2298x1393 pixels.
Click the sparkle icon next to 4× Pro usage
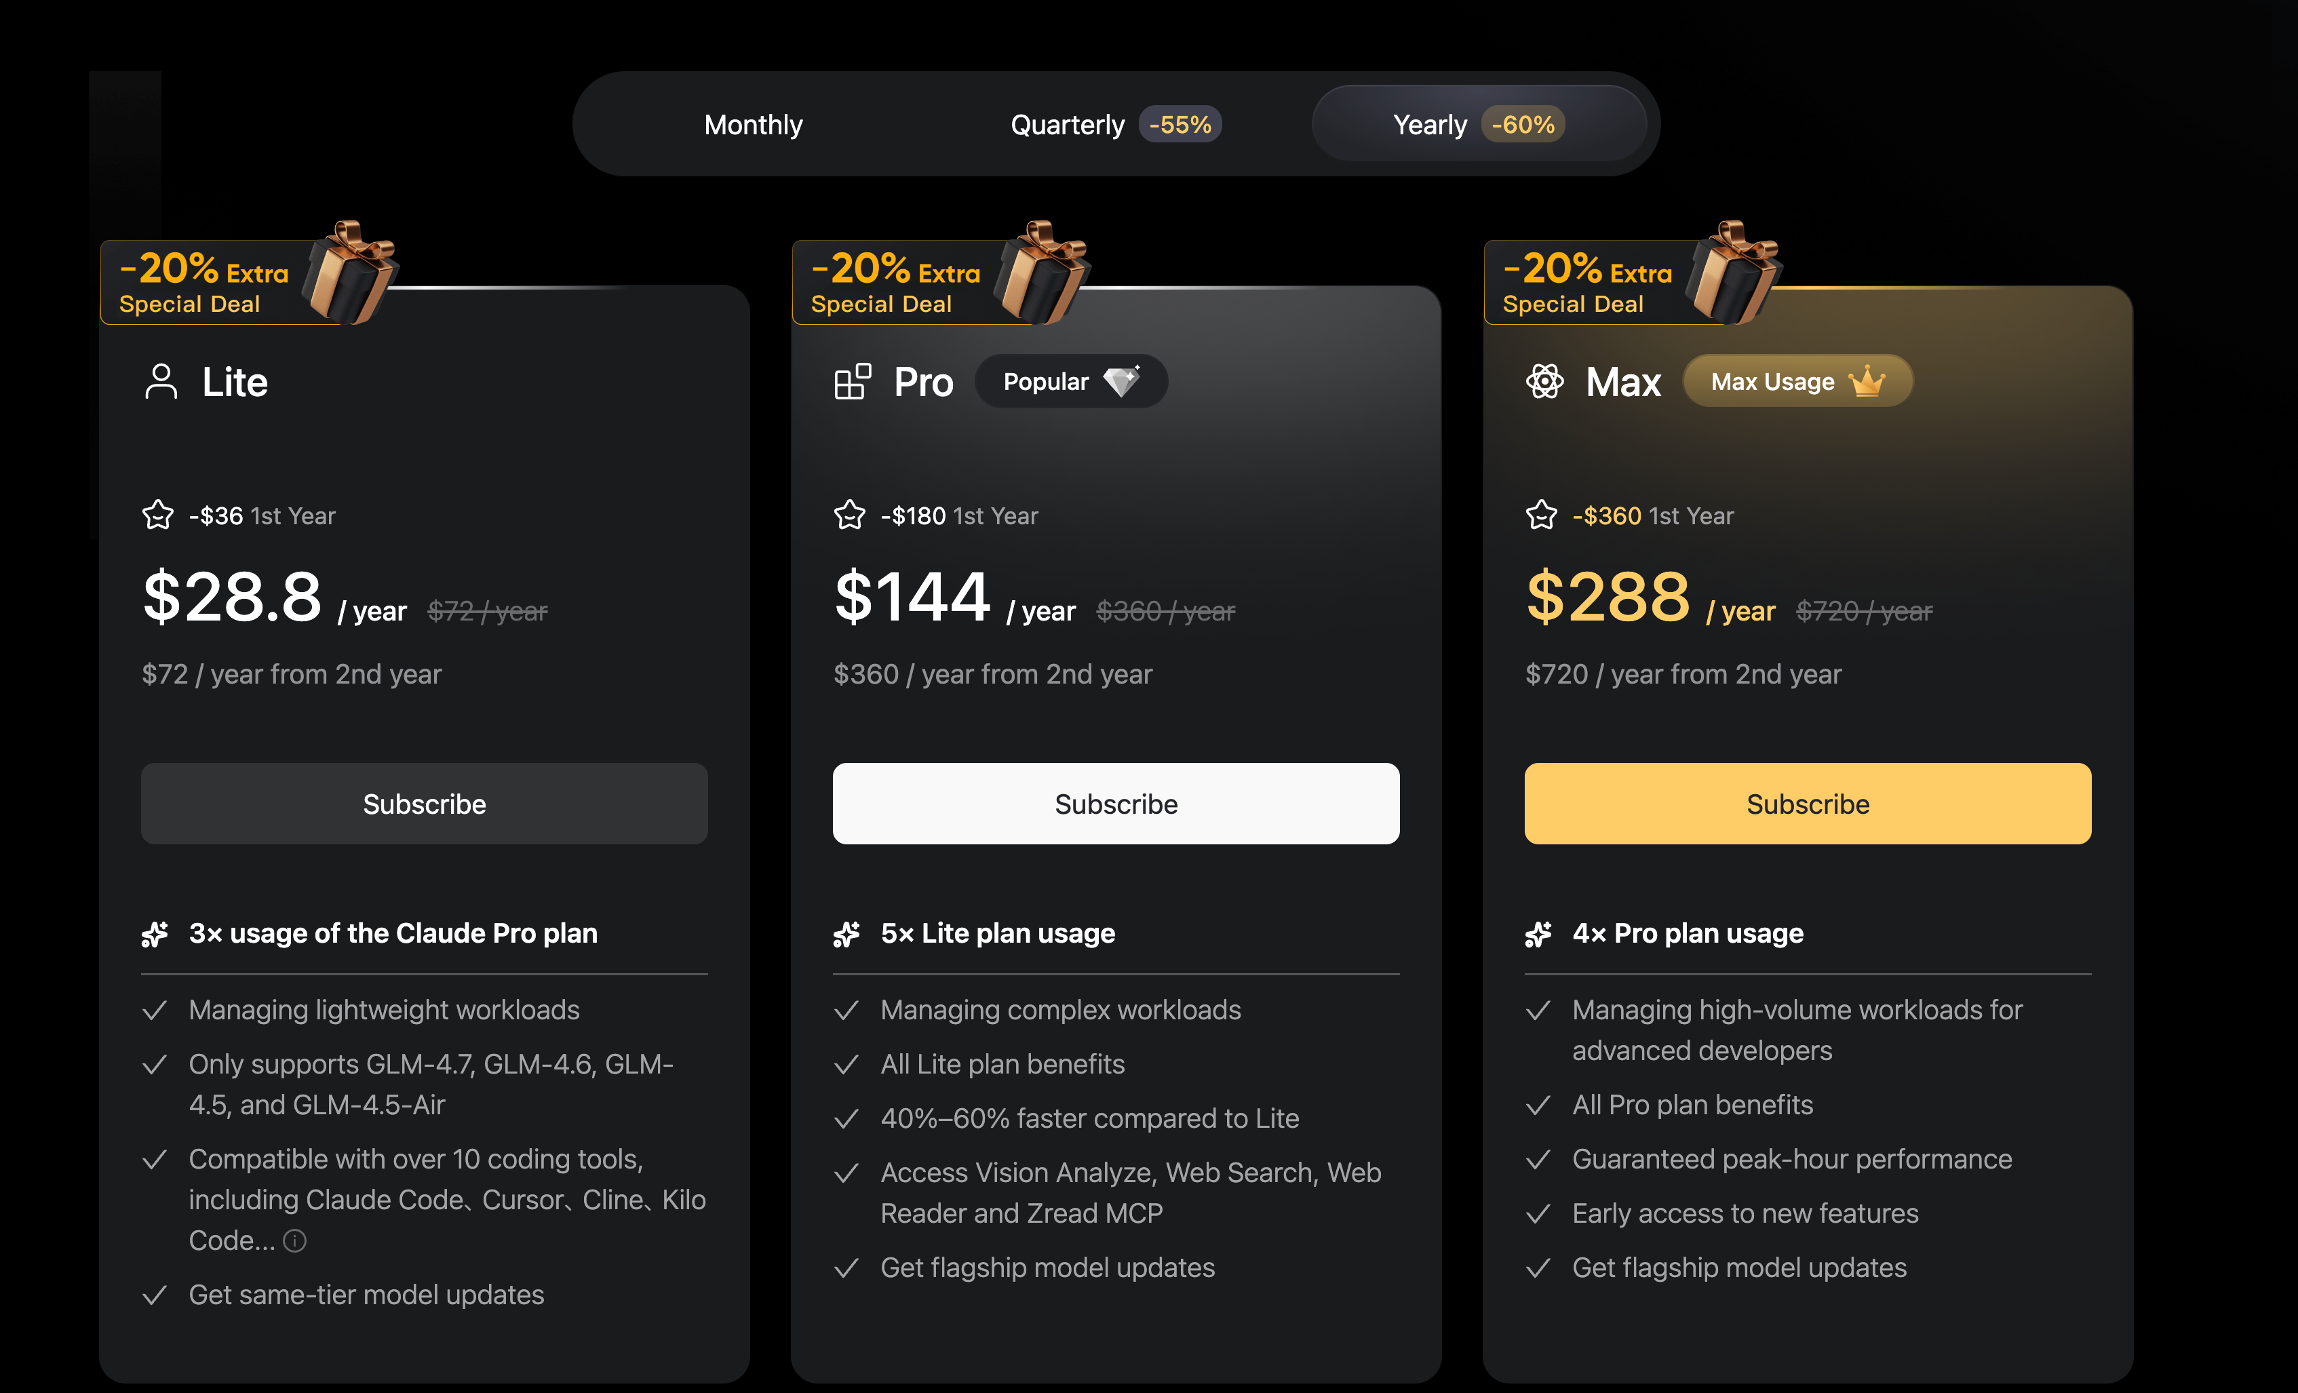[x=1539, y=933]
